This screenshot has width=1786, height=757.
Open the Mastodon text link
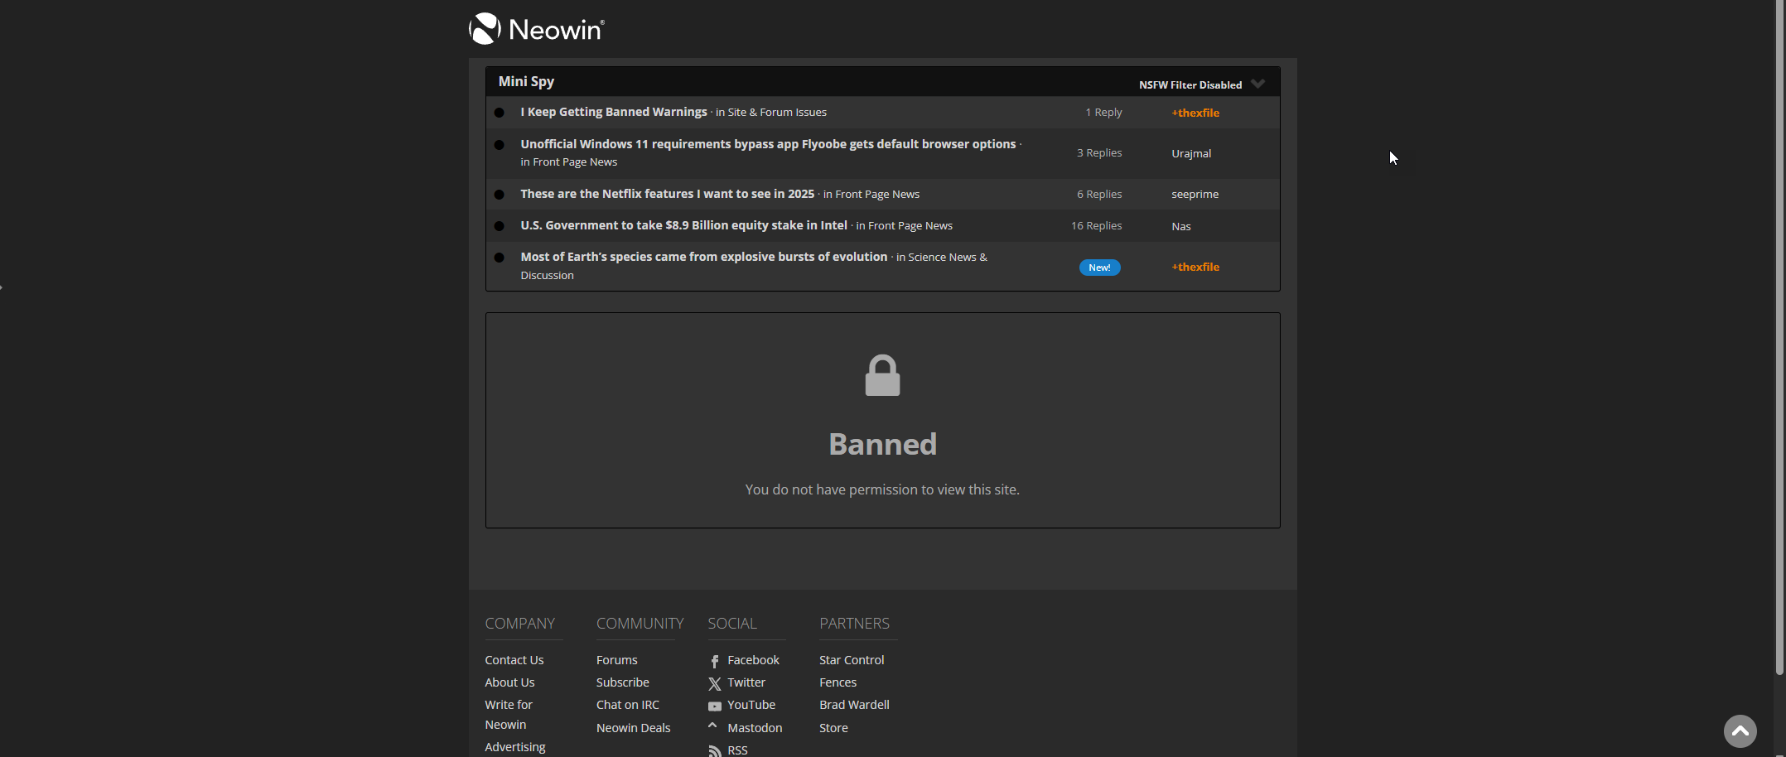755,728
